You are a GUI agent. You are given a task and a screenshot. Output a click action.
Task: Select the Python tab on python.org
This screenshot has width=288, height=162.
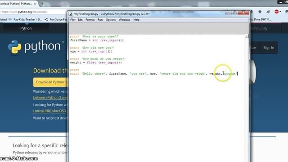click(x=26, y=28)
